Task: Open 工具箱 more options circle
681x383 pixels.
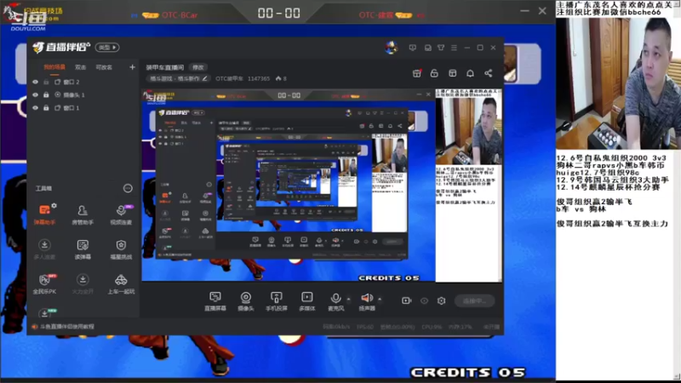Action: point(128,188)
